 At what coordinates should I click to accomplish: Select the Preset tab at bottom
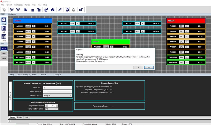19,117
